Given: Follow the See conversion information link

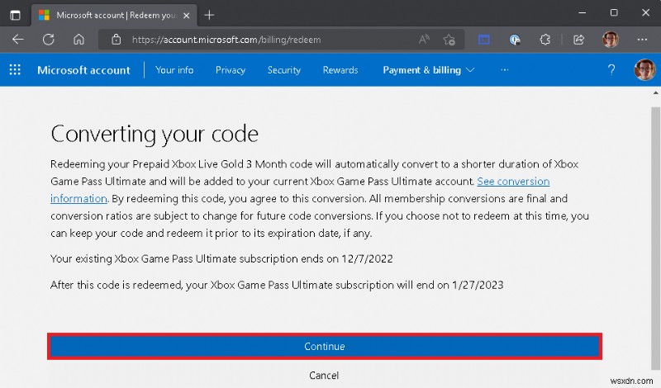Looking at the screenshot, I should click(513, 182).
